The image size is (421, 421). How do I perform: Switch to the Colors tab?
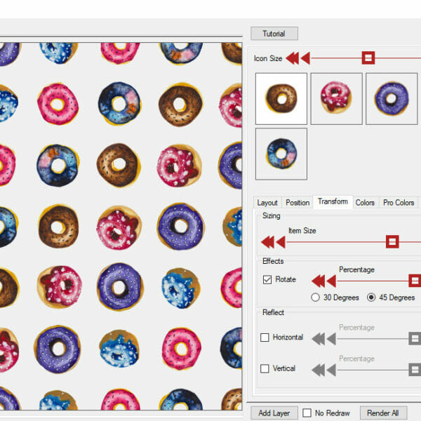pos(365,203)
